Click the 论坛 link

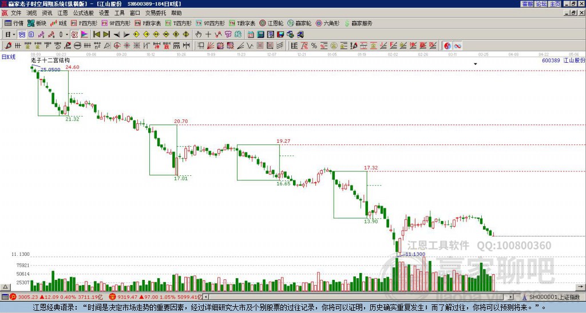point(541,4)
